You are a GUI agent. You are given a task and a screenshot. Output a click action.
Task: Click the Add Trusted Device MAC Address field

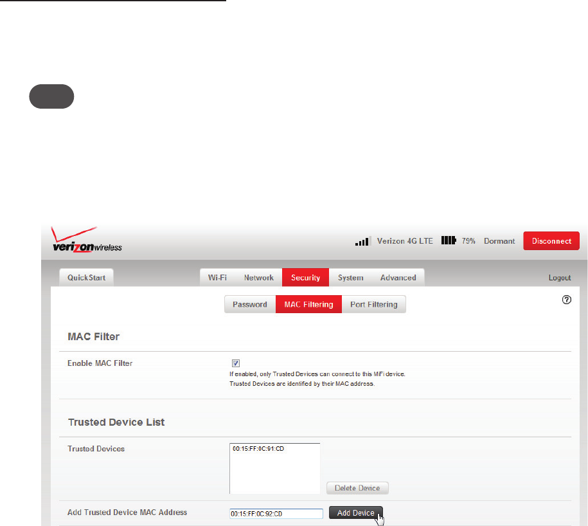pyautogui.click(x=276, y=514)
